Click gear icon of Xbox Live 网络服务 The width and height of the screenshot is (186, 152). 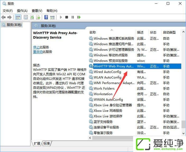91,110
